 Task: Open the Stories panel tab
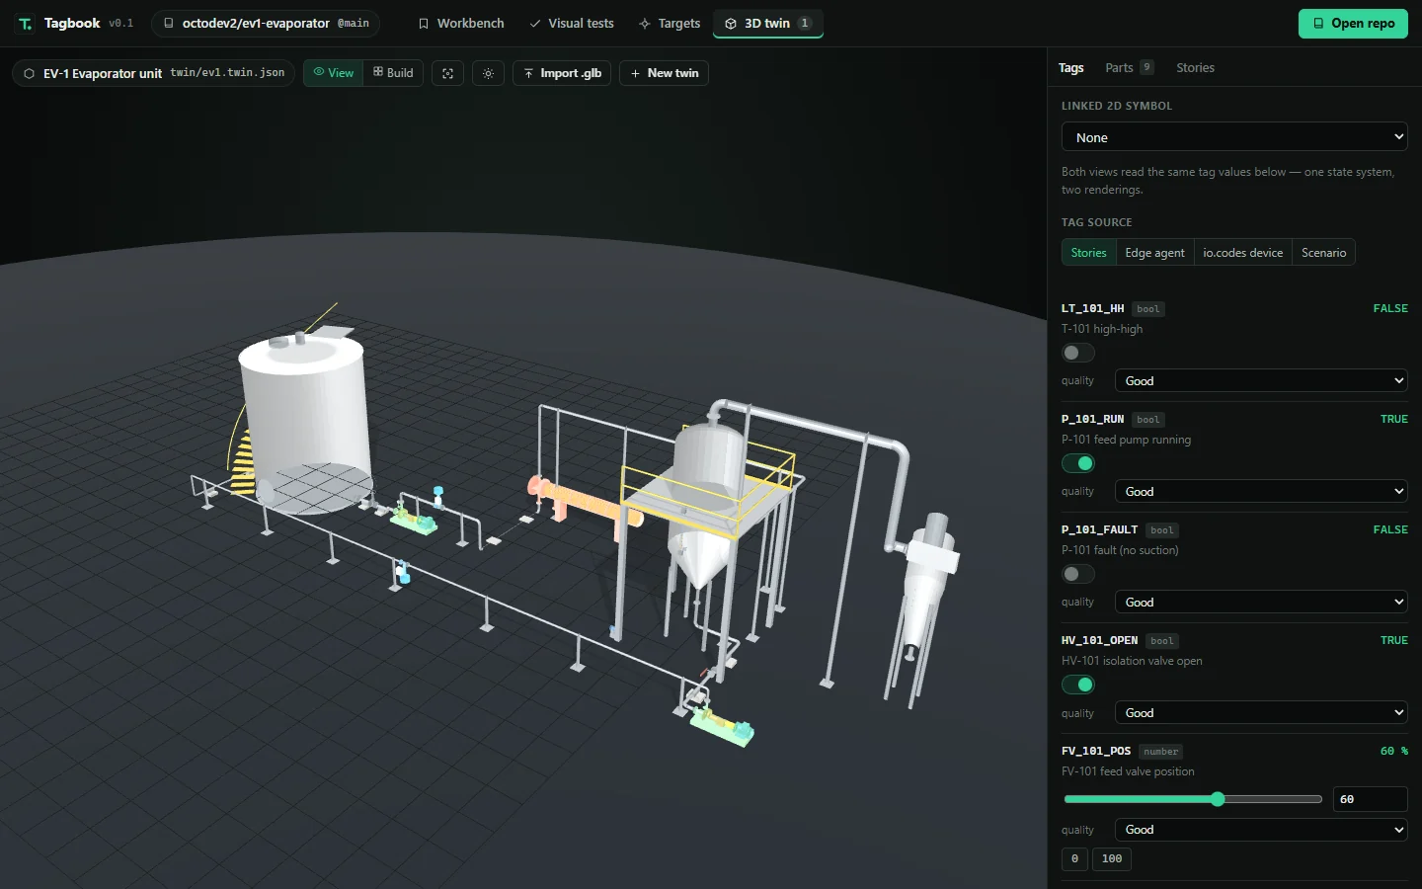click(1195, 68)
